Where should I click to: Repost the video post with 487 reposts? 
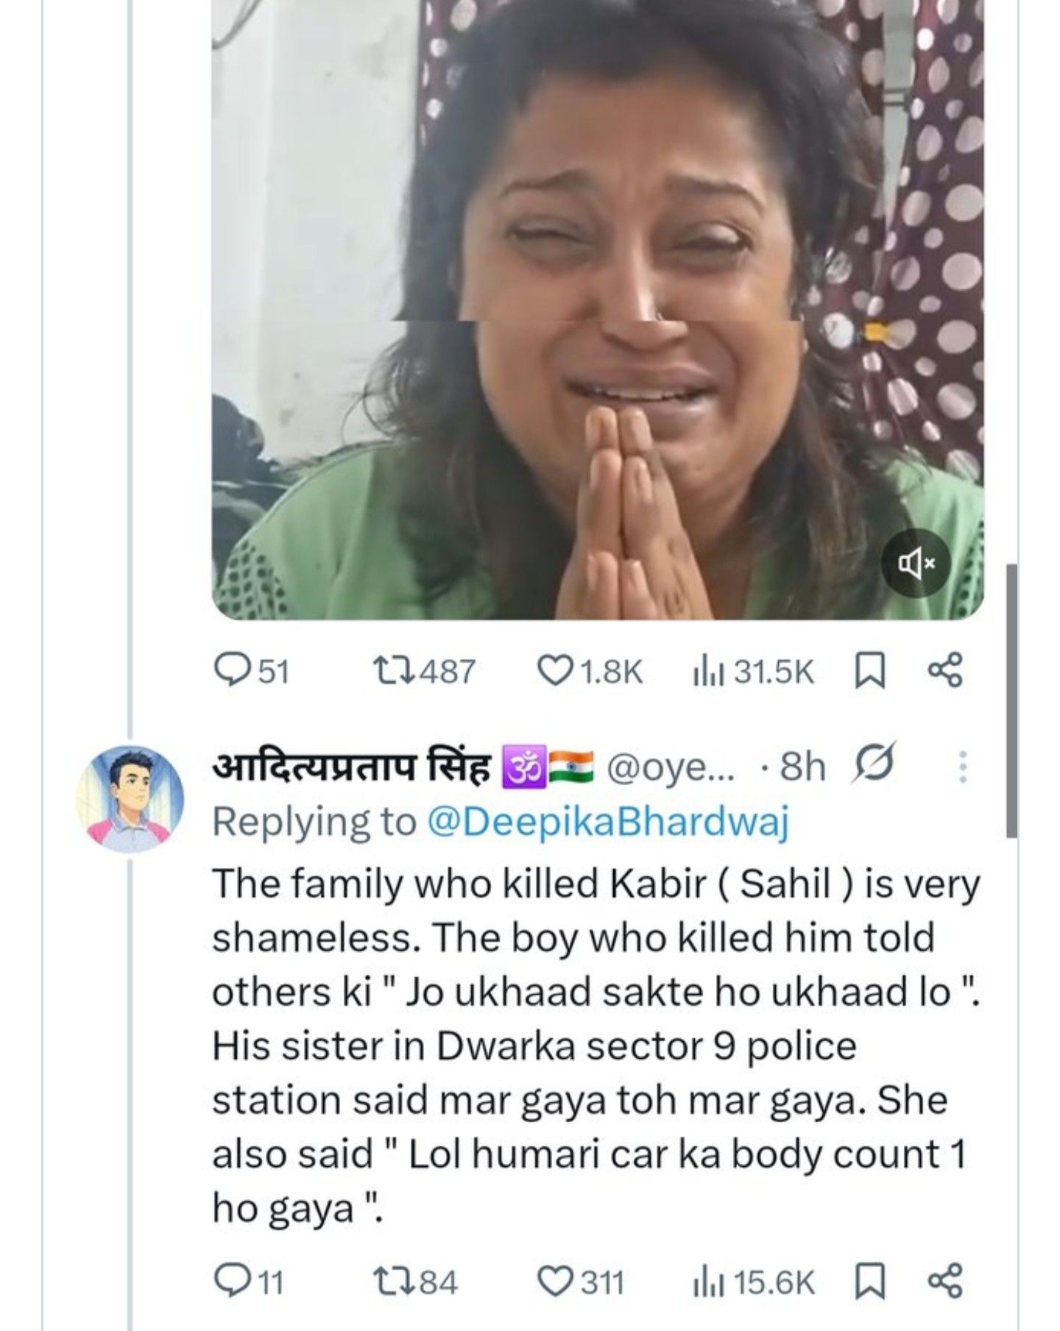[x=424, y=671]
